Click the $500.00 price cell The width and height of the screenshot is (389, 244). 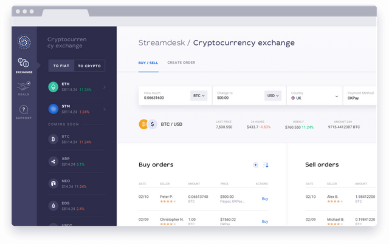click(227, 197)
